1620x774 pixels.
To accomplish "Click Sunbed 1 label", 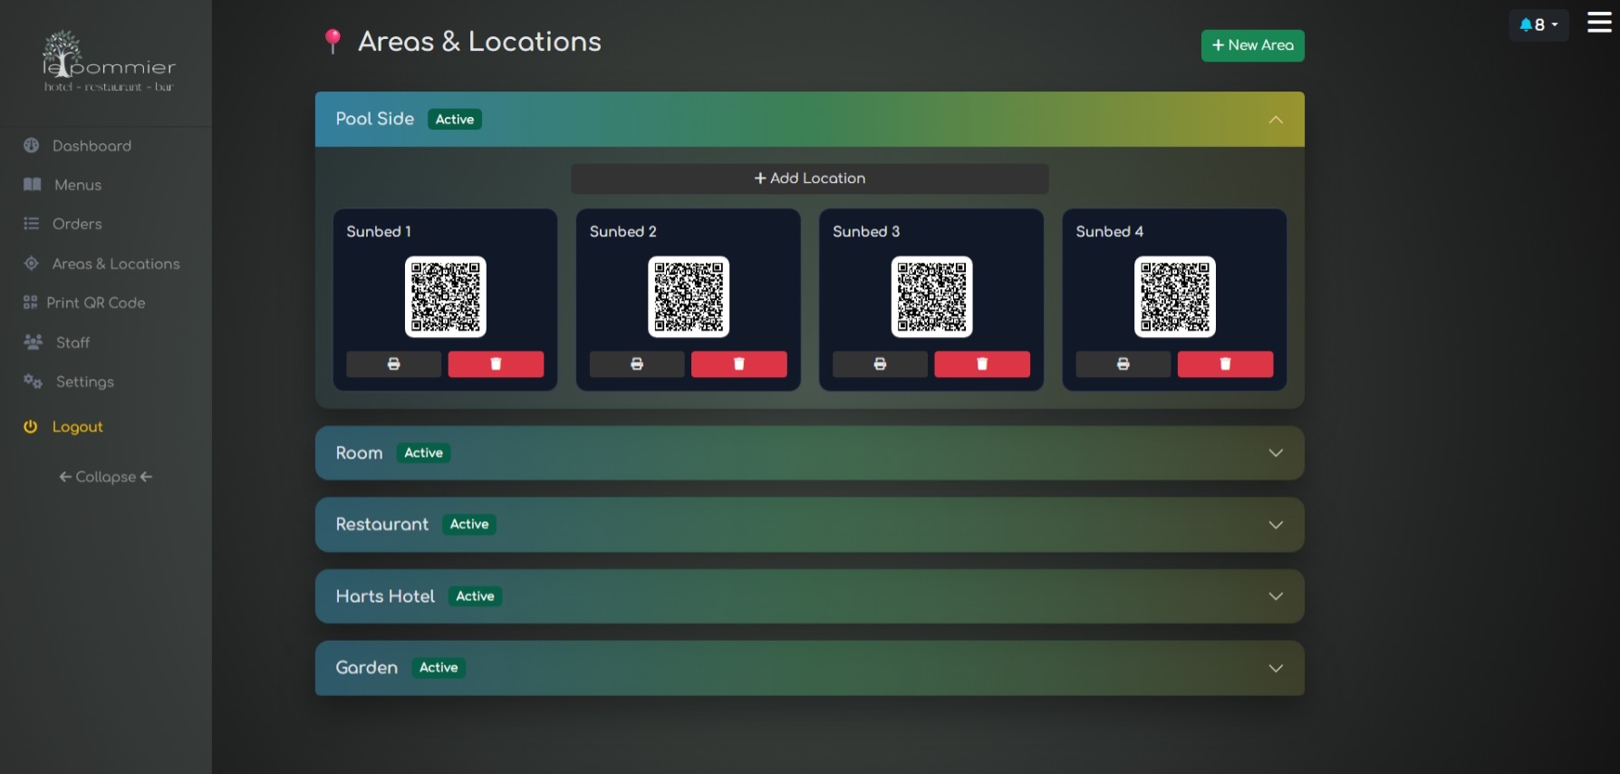I will coord(379,231).
